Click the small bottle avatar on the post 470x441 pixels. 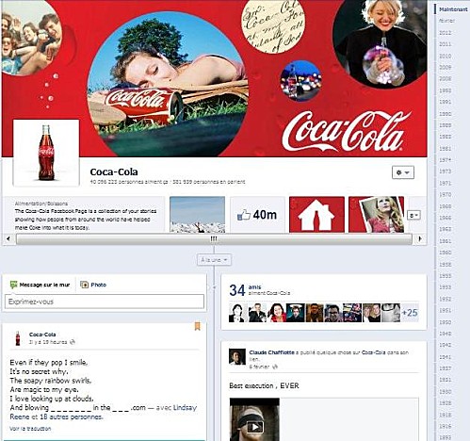click(18, 338)
